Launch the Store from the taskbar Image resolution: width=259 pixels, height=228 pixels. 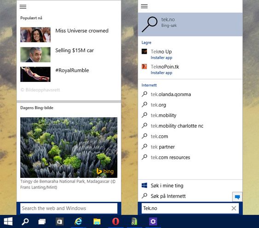(x=59, y=222)
